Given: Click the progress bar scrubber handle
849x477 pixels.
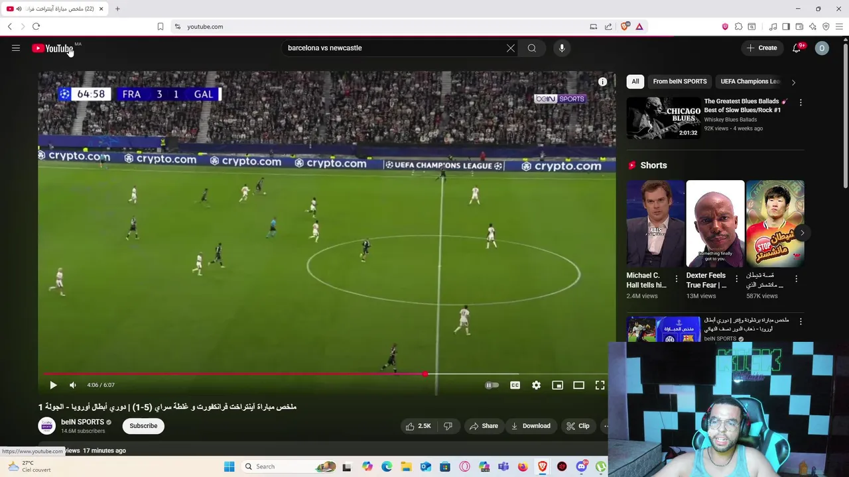Looking at the screenshot, I should tap(425, 374).
